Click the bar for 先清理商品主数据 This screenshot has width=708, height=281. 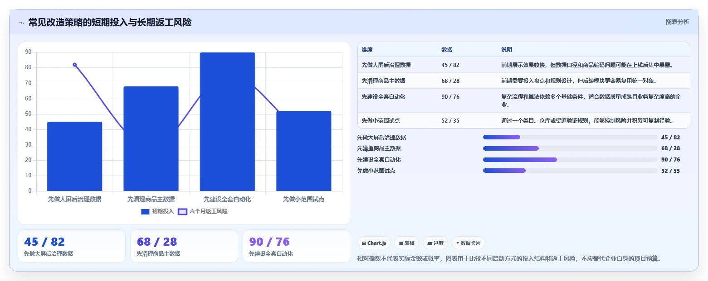point(151,138)
